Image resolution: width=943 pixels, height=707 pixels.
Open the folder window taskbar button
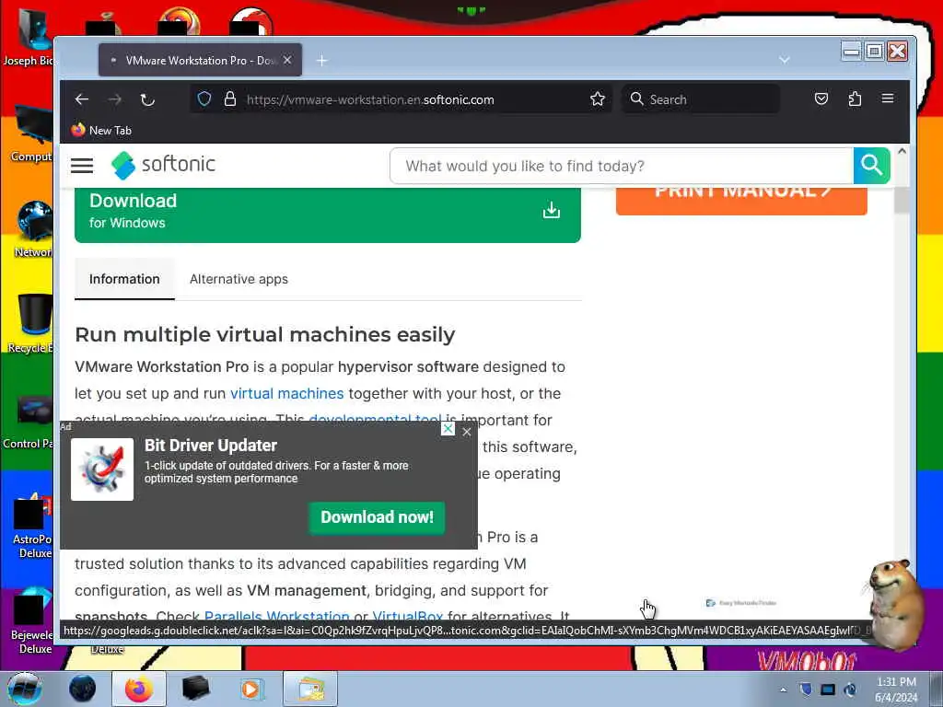(310, 689)
